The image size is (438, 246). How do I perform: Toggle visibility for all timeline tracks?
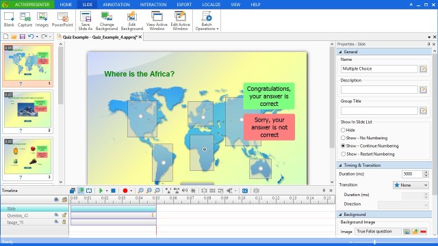56,200
